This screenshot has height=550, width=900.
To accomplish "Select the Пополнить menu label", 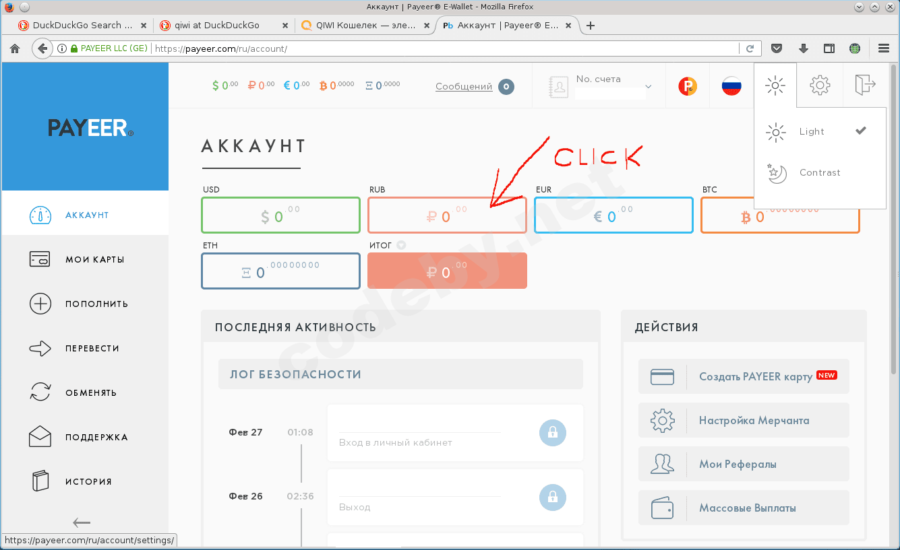I will (97, 304).
